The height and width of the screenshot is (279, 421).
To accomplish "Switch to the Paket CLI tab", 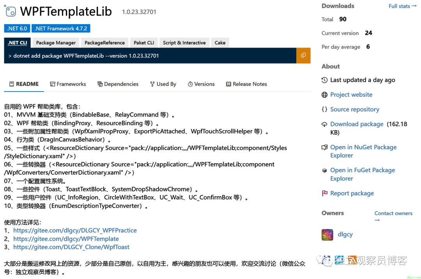I will tap(144, 42).
